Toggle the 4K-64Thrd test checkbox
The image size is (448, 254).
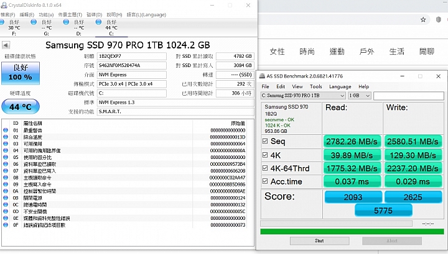[265, 168]
